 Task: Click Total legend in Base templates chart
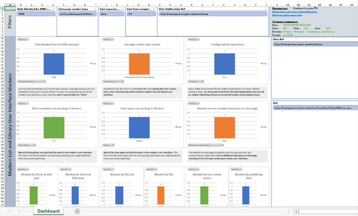(93, 127)
